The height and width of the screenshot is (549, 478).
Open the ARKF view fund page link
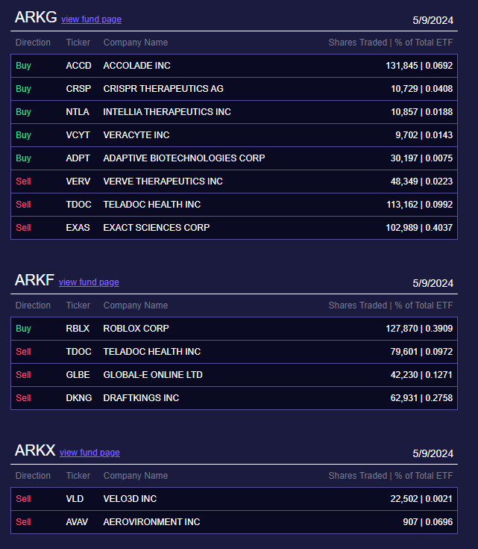tap(89, 282)
